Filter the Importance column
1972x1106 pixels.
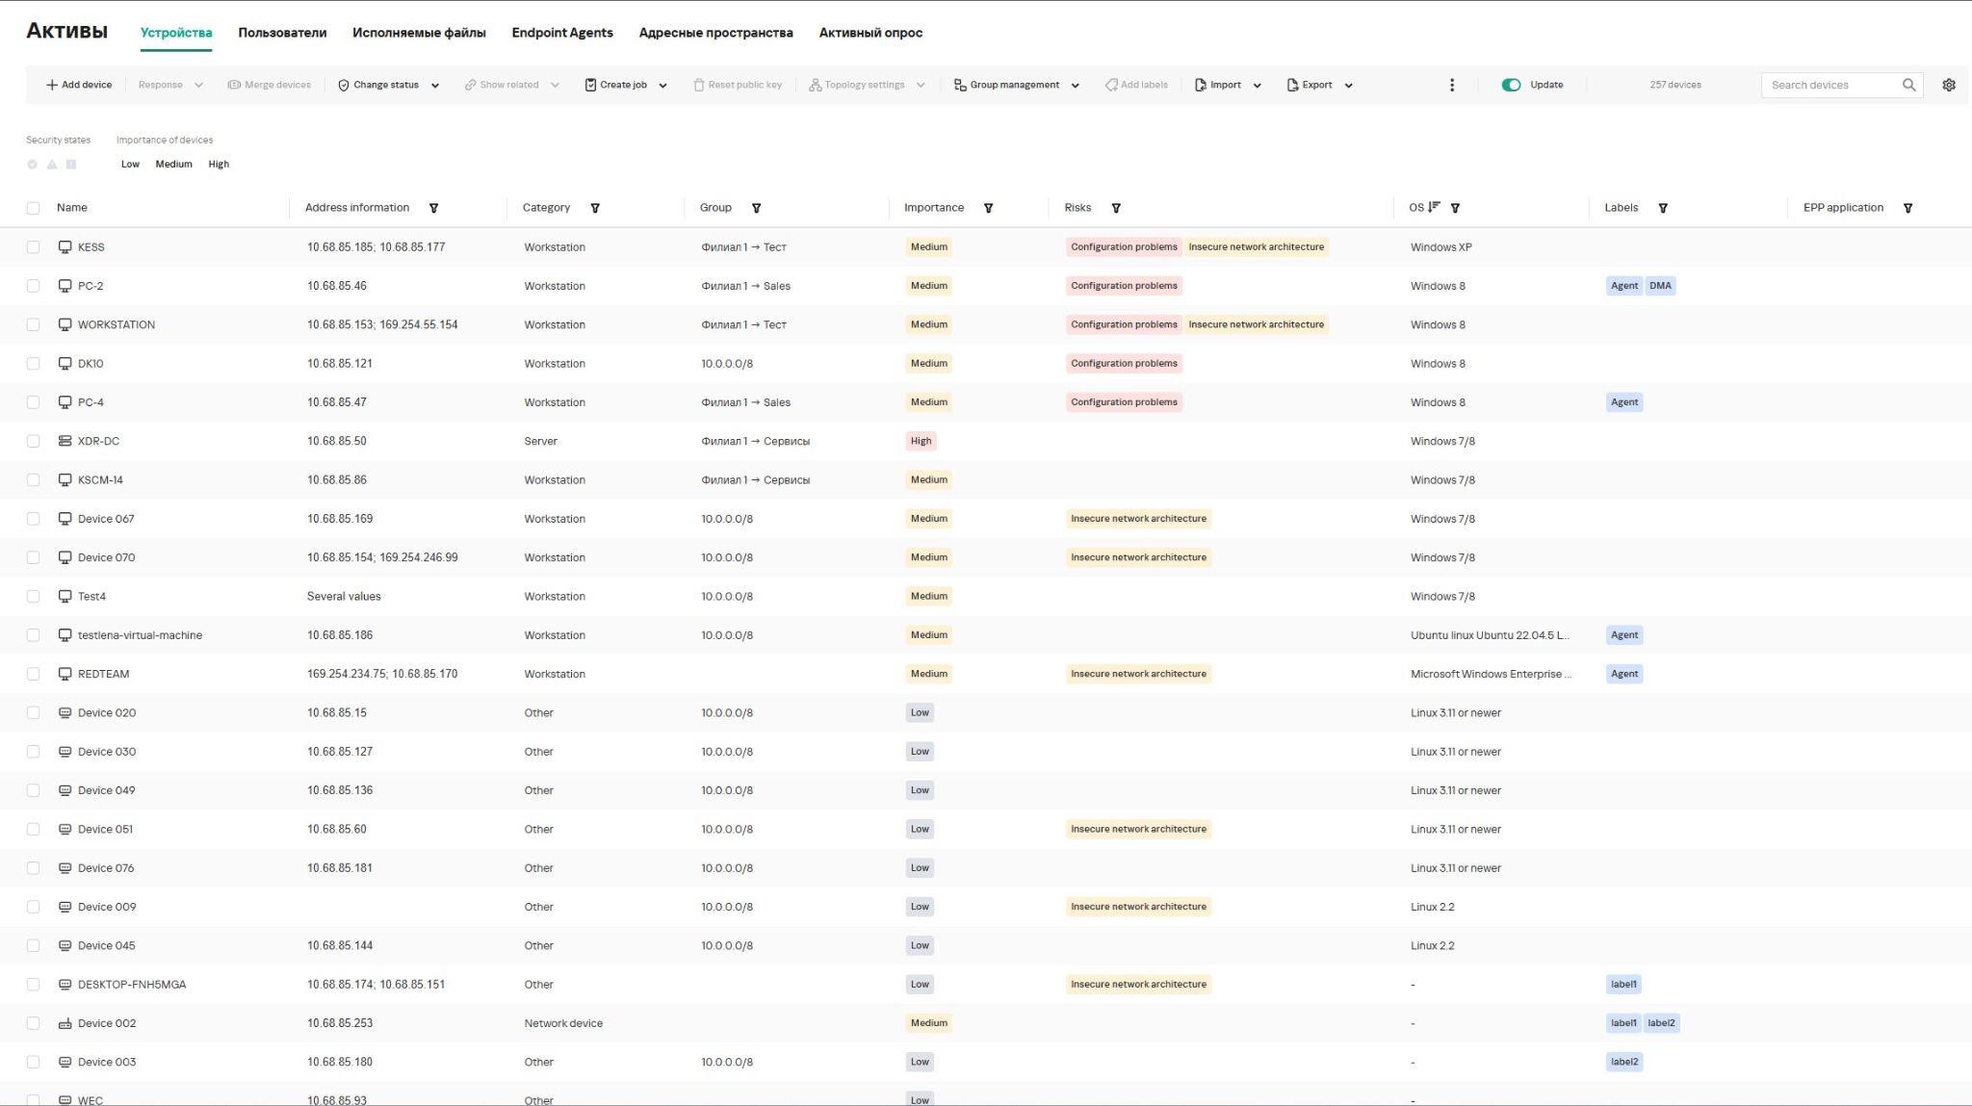988,208
